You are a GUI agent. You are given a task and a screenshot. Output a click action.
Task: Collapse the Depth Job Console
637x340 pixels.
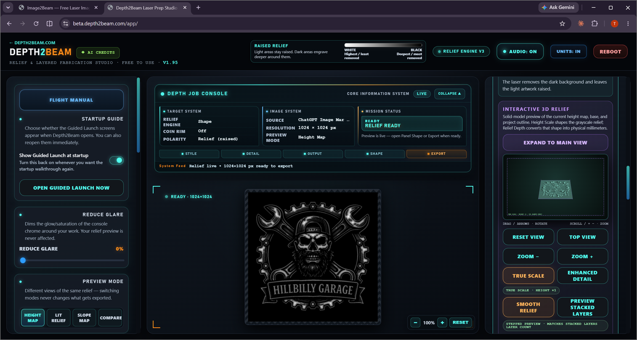click(450, 94)
